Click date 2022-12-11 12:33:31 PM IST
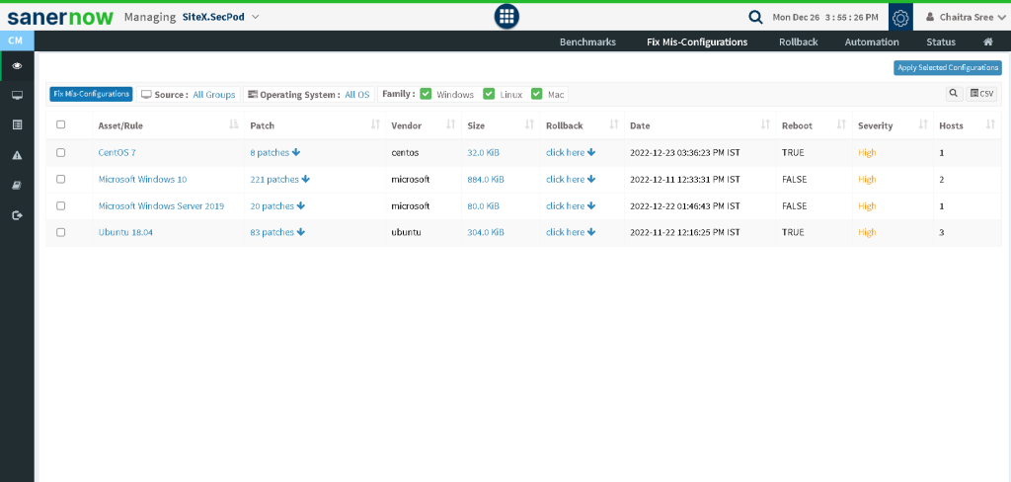1011x482 pixels. (685, 180)
